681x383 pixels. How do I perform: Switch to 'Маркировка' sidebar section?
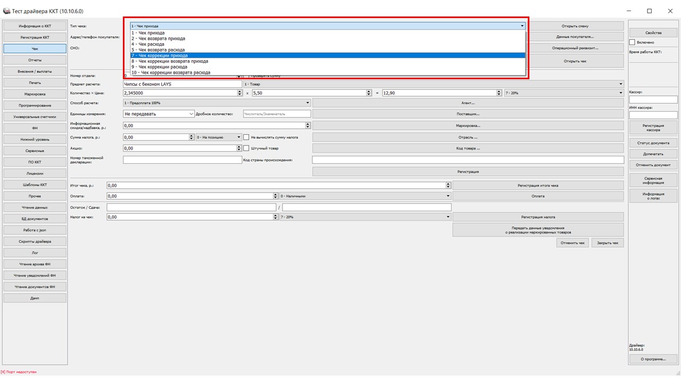pyautogui.click(x=35, y=94)
